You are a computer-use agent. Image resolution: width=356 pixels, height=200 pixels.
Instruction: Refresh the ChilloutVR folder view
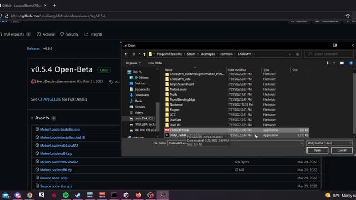tap(298, 54)
